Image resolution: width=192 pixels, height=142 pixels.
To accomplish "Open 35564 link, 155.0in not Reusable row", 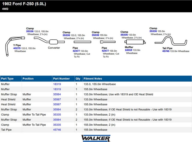I will coord(57,120).
